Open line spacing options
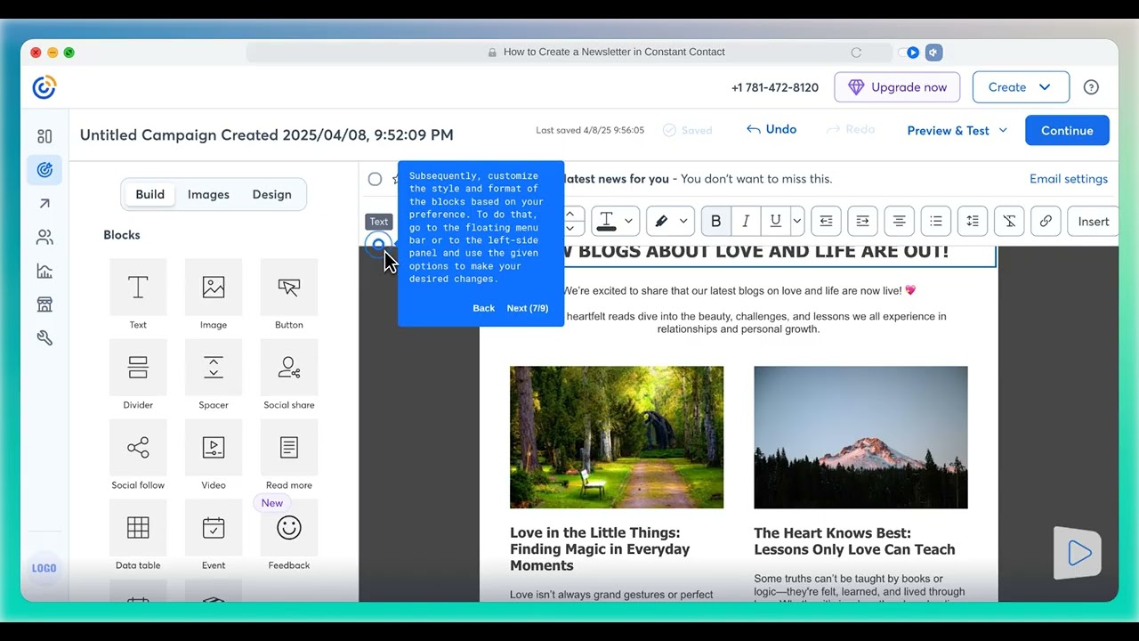This screenshot has width=1139, height=641. [x=973, y=221]
